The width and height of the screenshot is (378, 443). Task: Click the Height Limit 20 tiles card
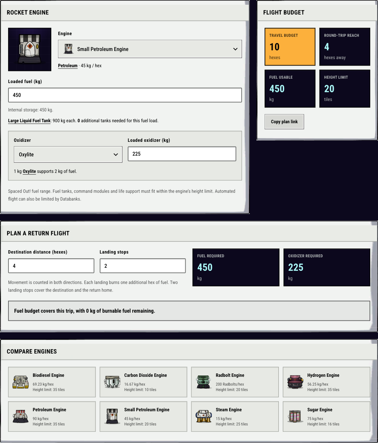[x=345, y=88]
